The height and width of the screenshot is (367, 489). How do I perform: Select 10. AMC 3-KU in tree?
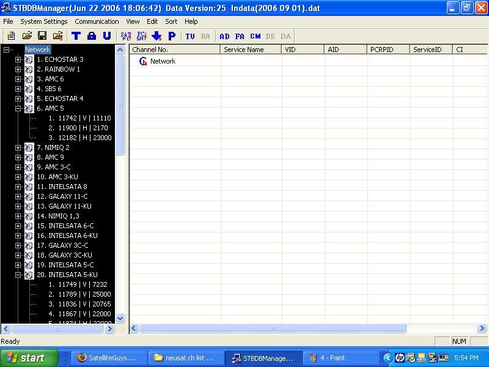pyautogui.click(x=57, y=177)
